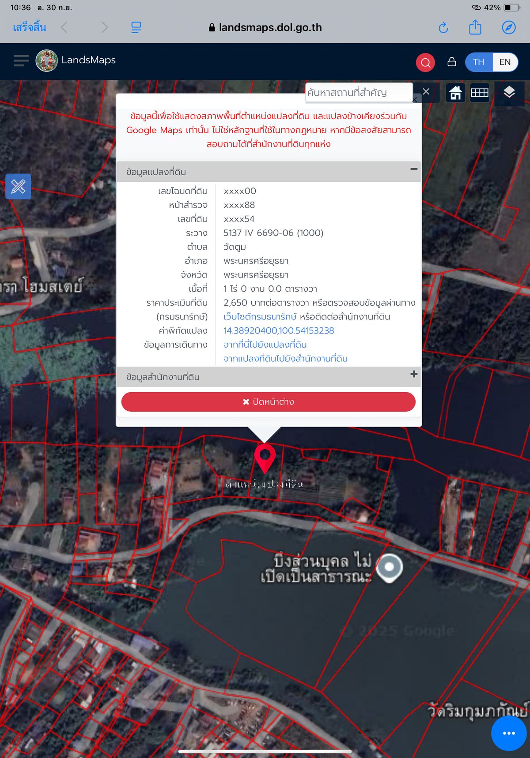Screen dimensions: 530x758
Task: Open the map layers icon
Action: click(x=509, y=92)
